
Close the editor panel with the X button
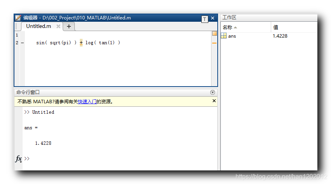coord(213,18)
